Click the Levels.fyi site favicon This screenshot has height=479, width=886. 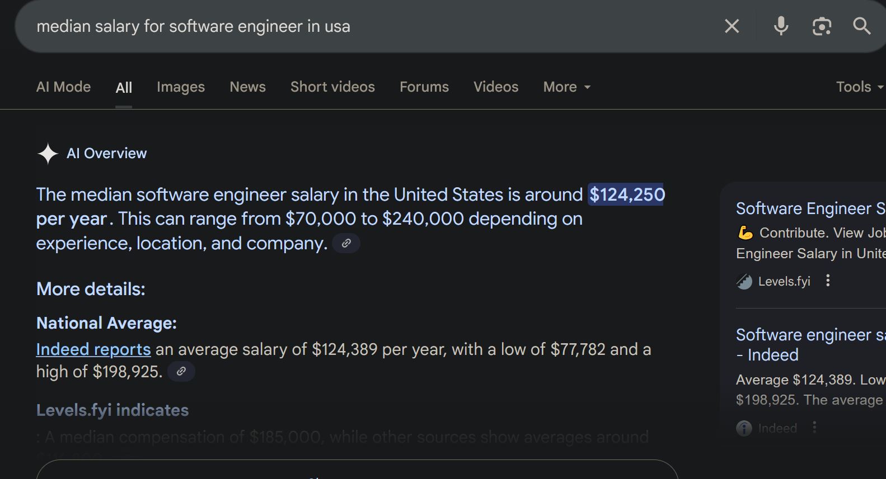tap(744, 281)
